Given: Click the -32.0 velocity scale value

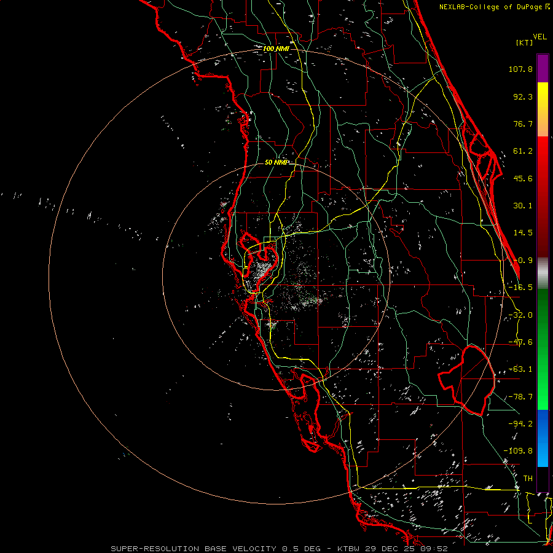Looking at the screenshot, I should pyautogui.click(x=520, y=315).
